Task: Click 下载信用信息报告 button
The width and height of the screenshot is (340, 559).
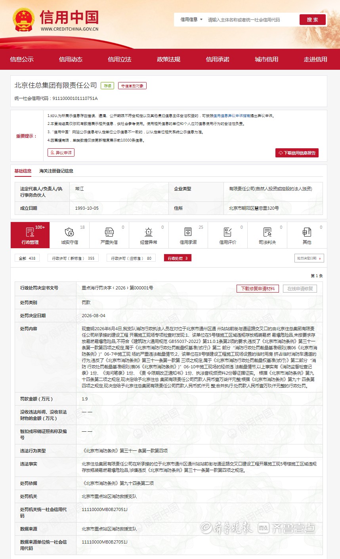Action: 297,153
